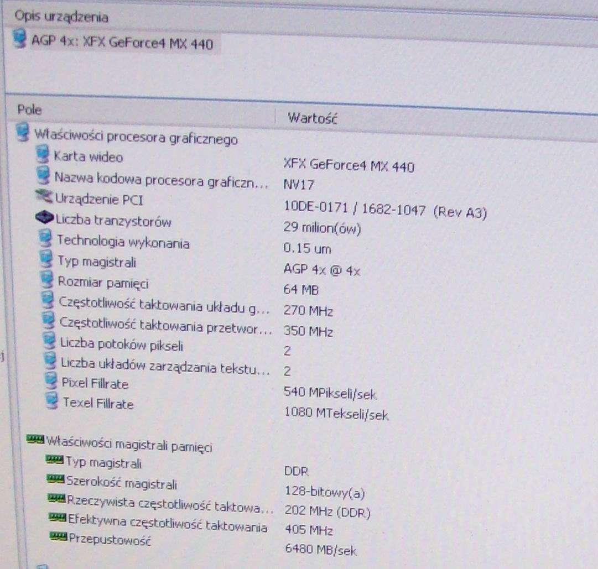Click icon beside Nazwa kodowa procesora graficzn...
Screen dimensions: 598x569
point(43,176)
